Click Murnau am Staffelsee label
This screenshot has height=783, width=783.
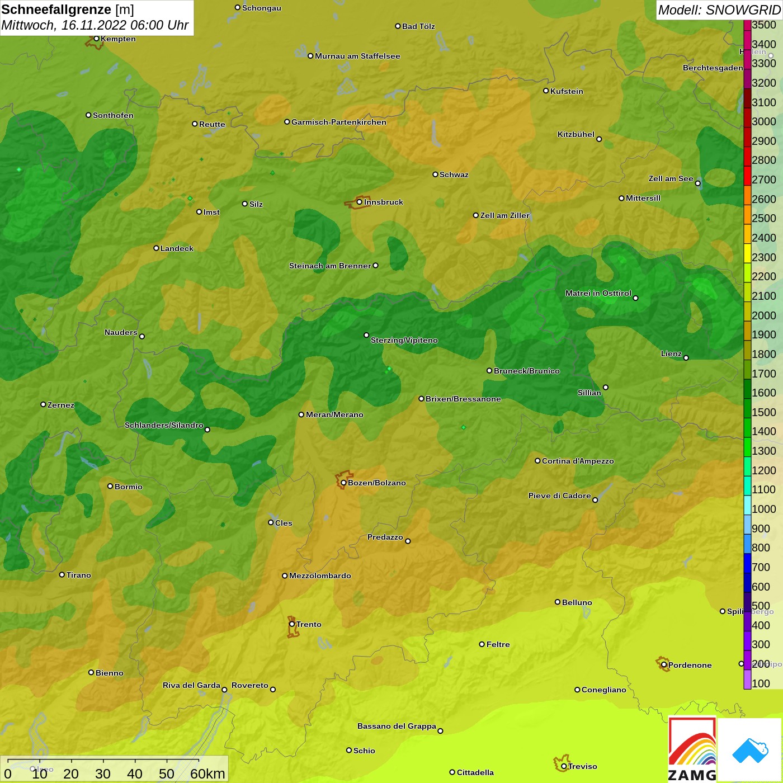pos(357,56)
